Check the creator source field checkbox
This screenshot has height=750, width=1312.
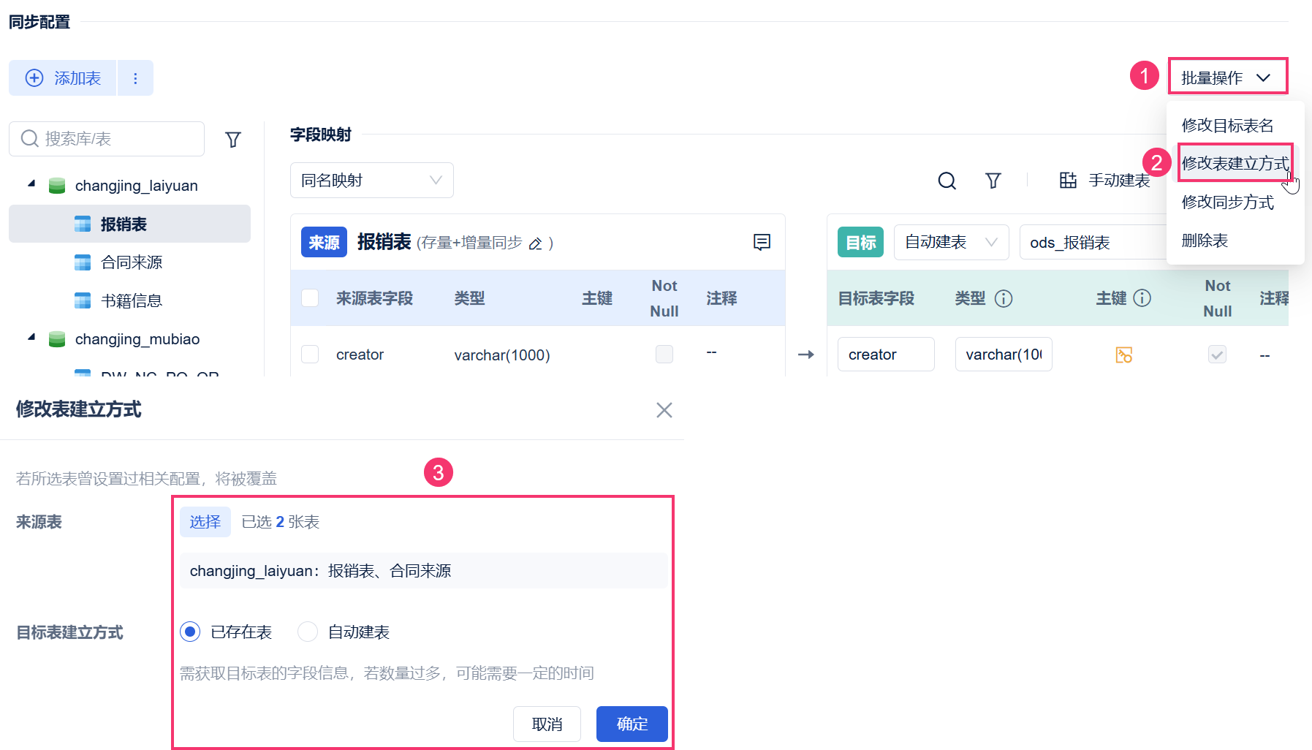point(310,355)
